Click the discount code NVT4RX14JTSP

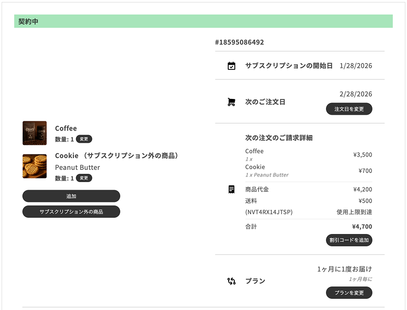click(269, 212)
